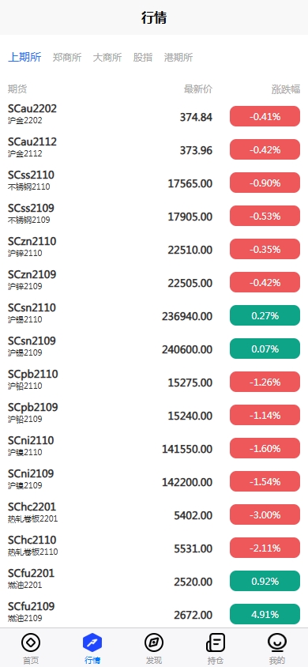Open the SChc2201 热轧卷板 contract
Image resolution: width=308 pixels, height=667 pixels.
coord(154,514)
